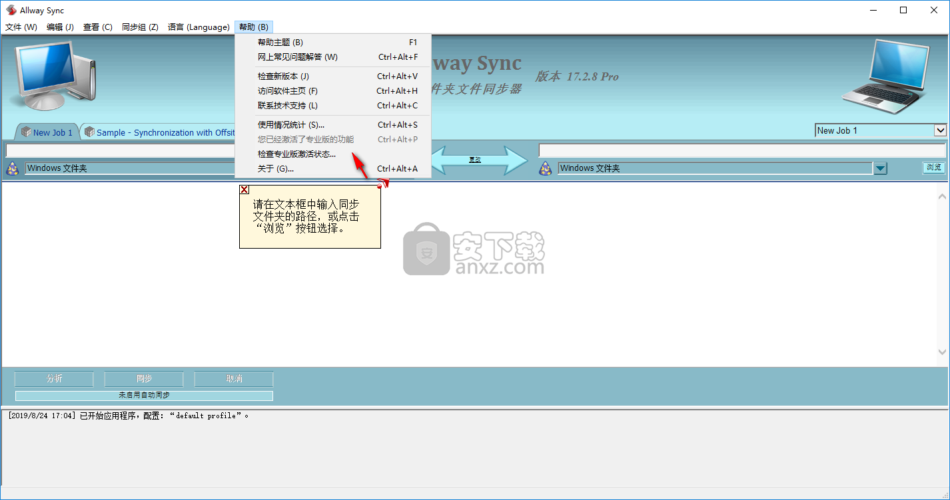Choose 网上常见问题解答 (W)
The image size is (950, 500).
point(333,57)
